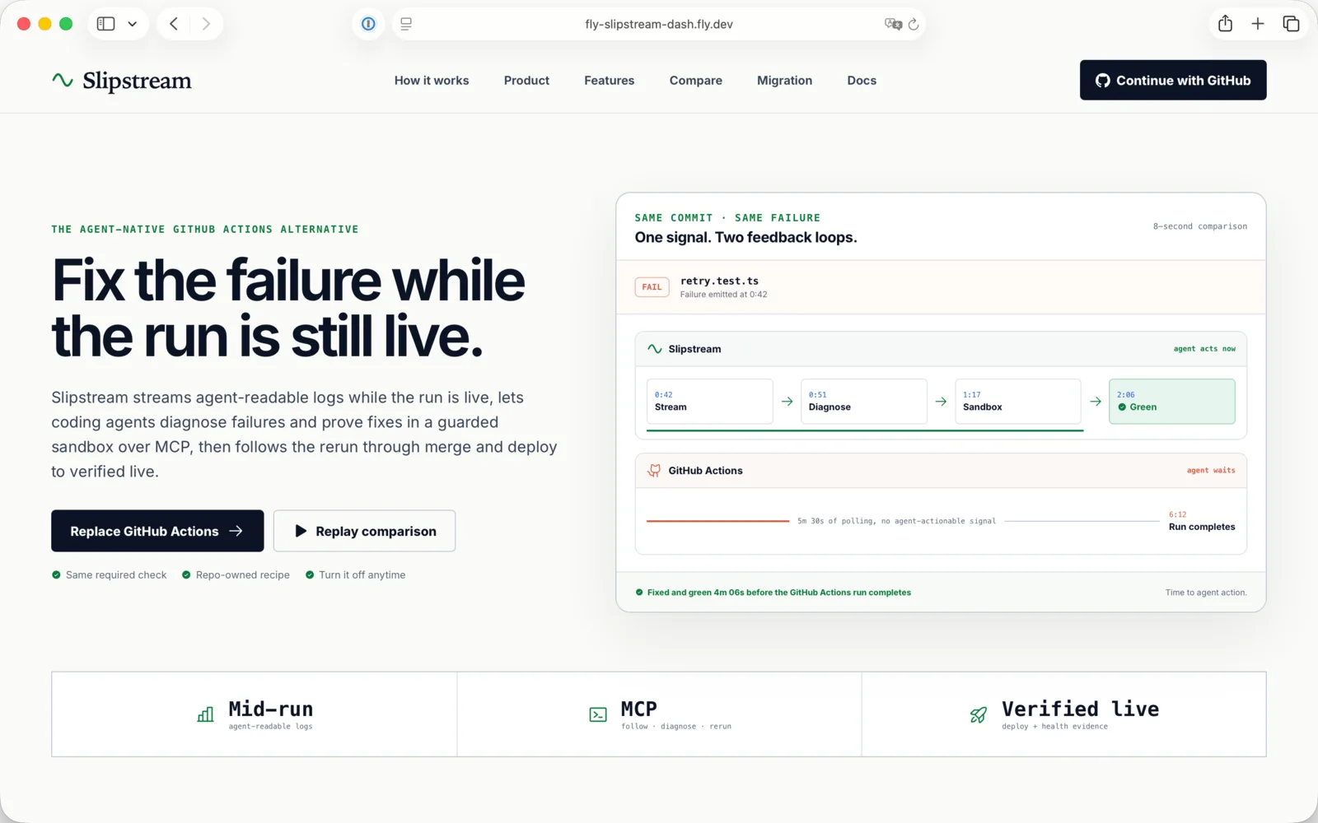This screenshot has height=823, width=1318.
Task: Toggle the Safari sidebar icon
Action: (x=105, y=24)
